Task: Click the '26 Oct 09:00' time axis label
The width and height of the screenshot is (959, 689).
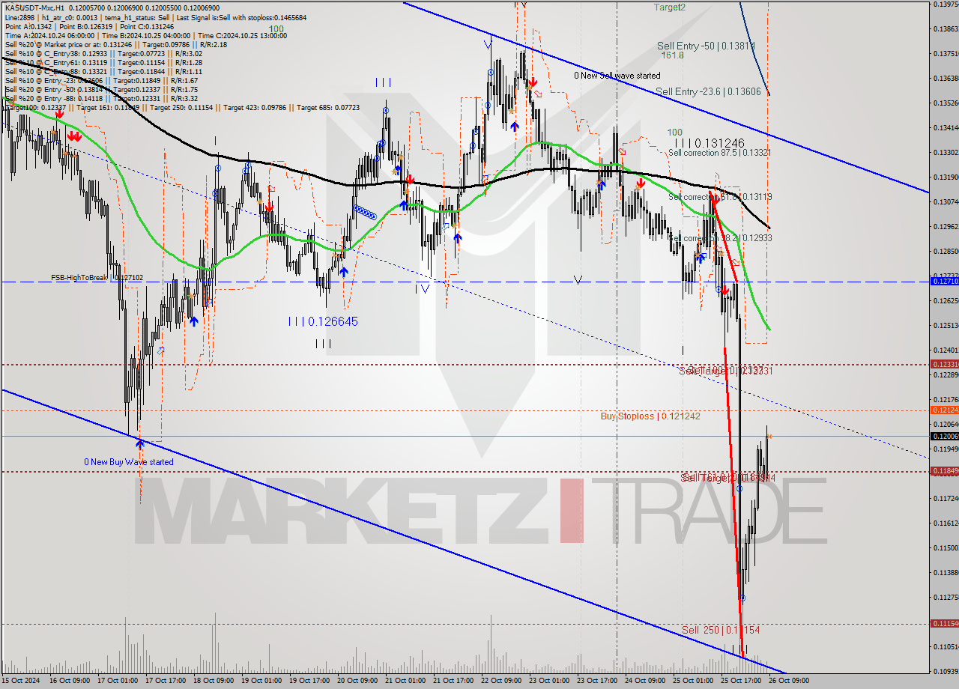Action: (x=789, y=681)
